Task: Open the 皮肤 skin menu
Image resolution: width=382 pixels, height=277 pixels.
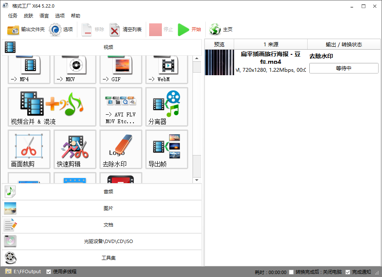Action: (x=28, y=16)
